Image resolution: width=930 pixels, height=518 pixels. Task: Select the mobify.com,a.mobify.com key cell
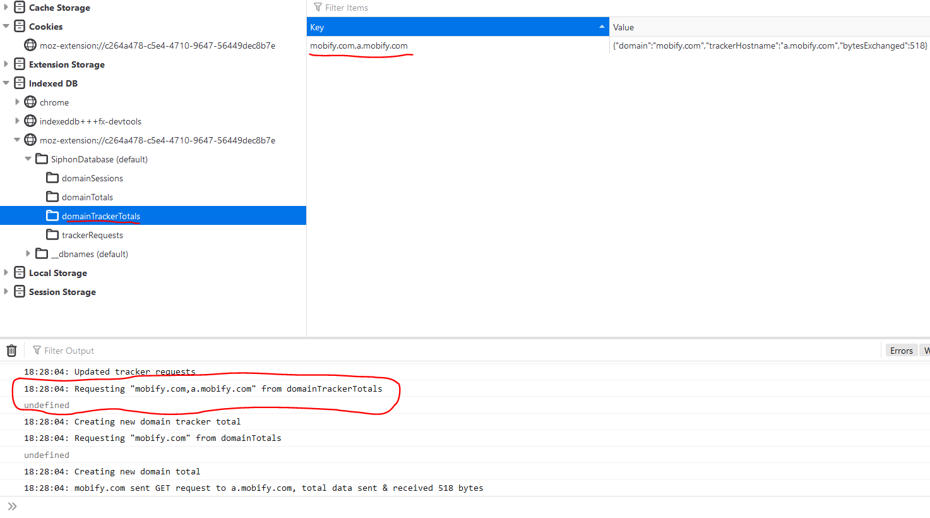[458, 45]
